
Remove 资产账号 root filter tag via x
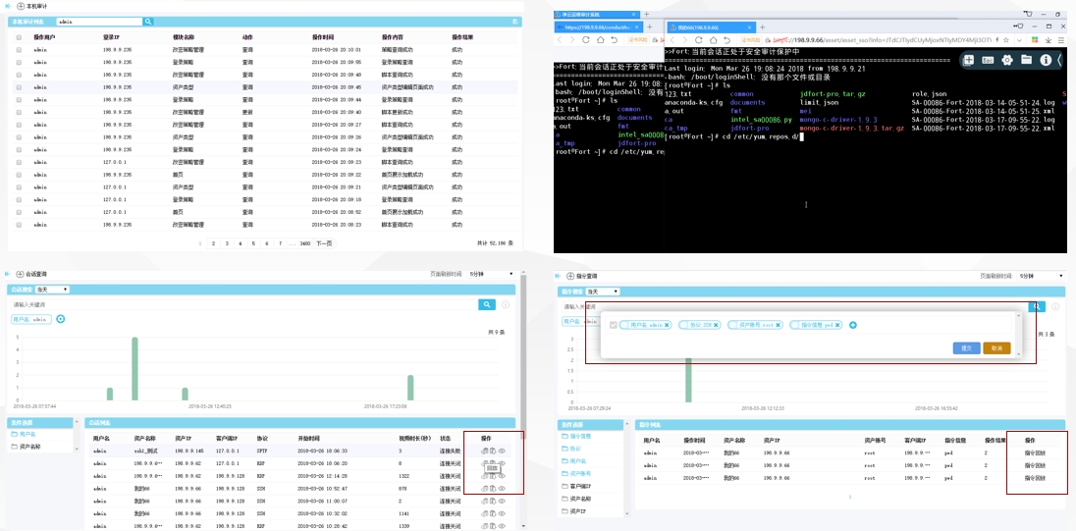(779, 325)
